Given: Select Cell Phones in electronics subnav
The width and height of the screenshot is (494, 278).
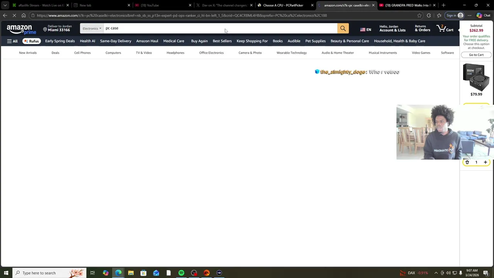Looking at the screenshot, I should [82, 53].
